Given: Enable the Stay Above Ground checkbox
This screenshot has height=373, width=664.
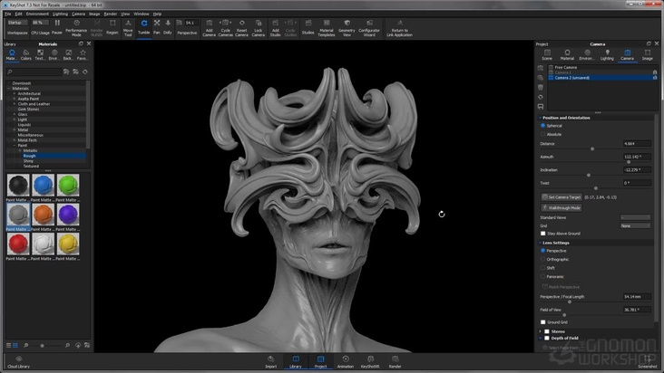Looking at the screenshot, I should (x=542, y=233).
